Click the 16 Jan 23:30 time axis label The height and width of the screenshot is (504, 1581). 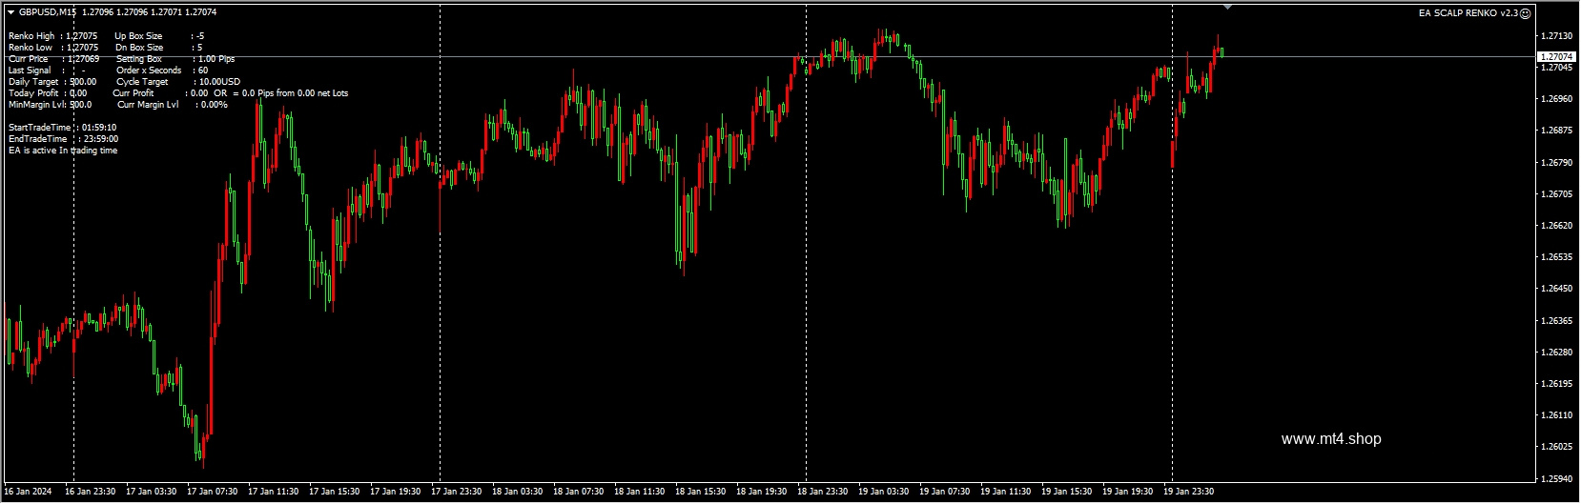90,492
